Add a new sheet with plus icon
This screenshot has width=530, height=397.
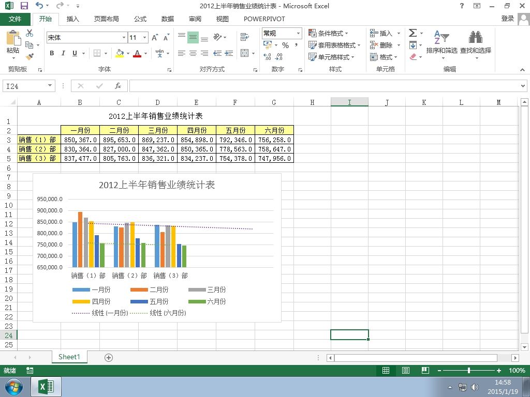109,357
